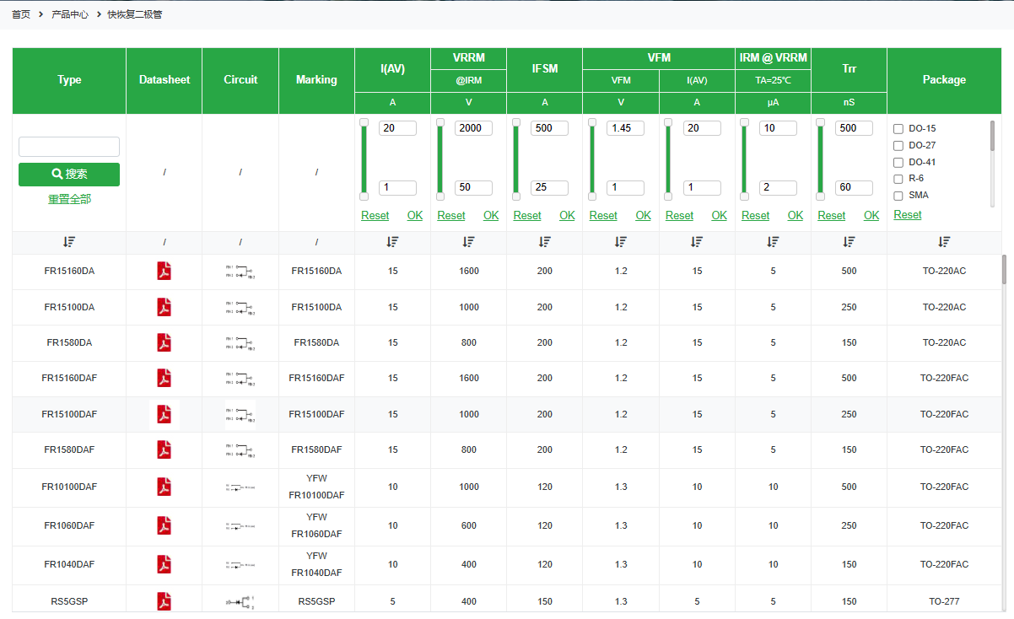This screenshot has width=1014, height=619.
Task: Click 重置全部 to reset all filters
Action: click(x=69, y=199)
